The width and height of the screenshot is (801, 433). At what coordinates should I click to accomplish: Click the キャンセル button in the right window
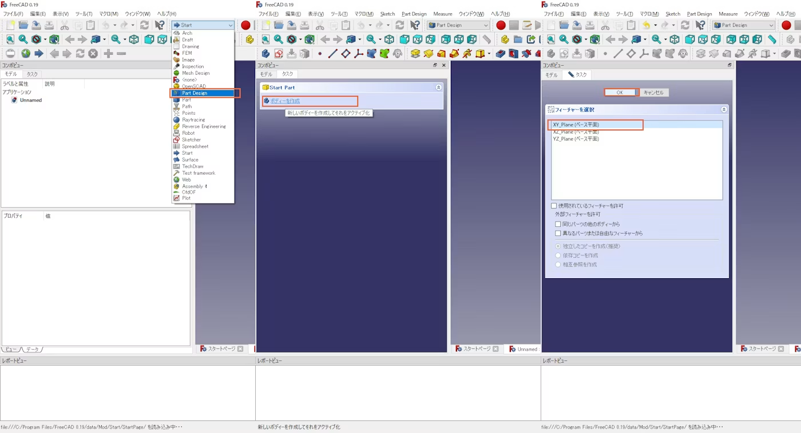(x=653, y=93)
